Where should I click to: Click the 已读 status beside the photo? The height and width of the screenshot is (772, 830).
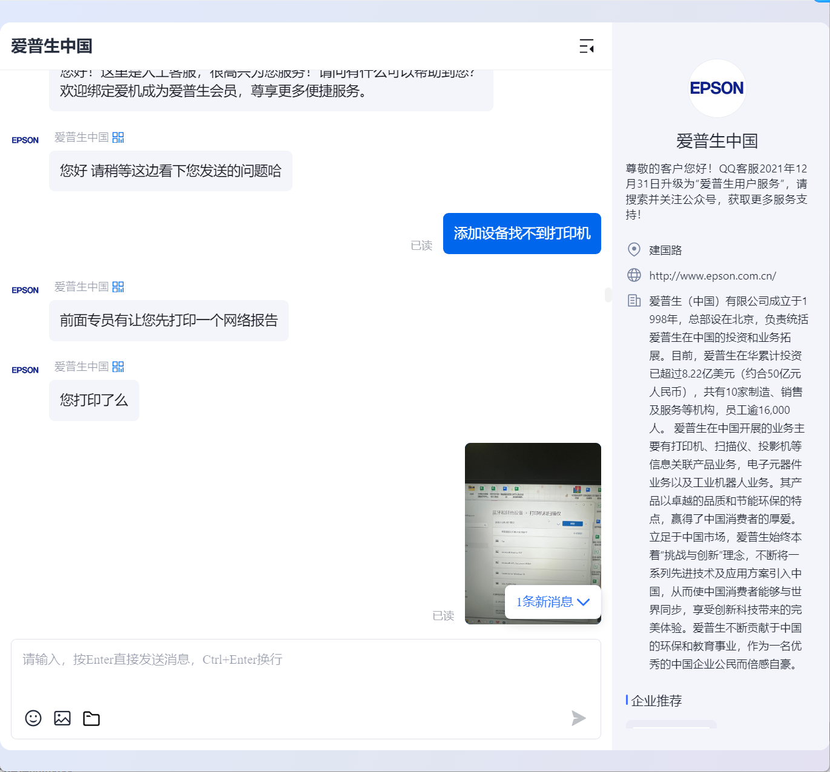click(443, 616)
